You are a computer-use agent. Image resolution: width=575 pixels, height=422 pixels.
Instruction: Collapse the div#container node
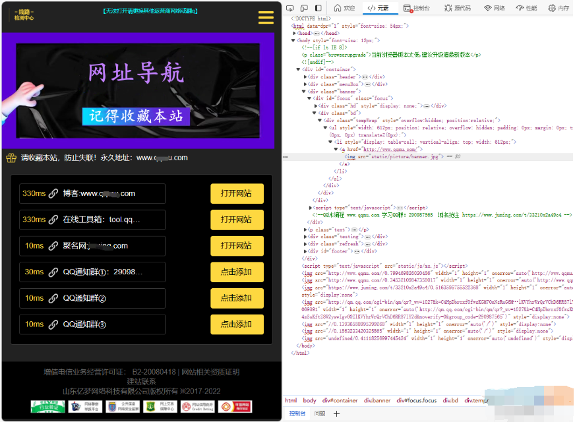pyautogui.click(x=299, y=70)
